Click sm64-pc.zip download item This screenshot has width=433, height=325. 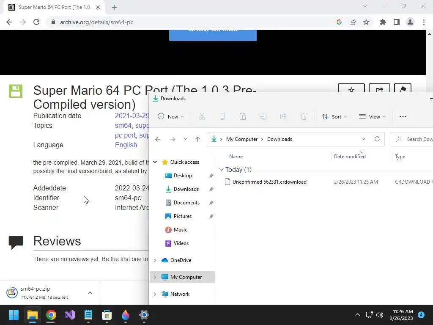coord(44,293)
